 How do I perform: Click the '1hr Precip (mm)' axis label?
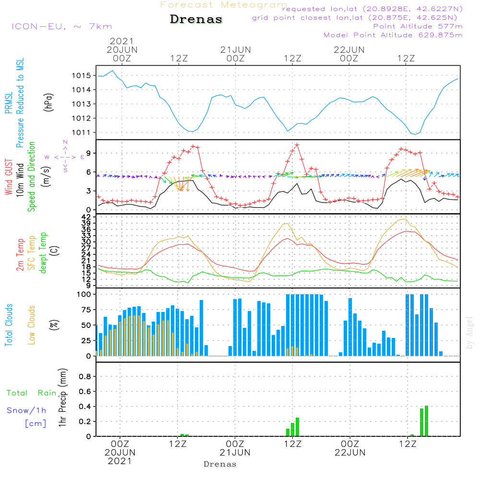coord(62,397)
